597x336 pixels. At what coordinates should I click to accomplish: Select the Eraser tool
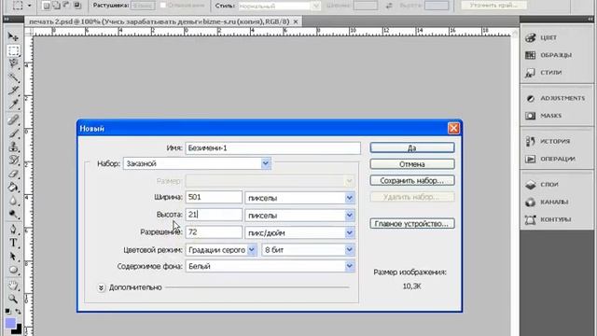[x=13, y=174]
